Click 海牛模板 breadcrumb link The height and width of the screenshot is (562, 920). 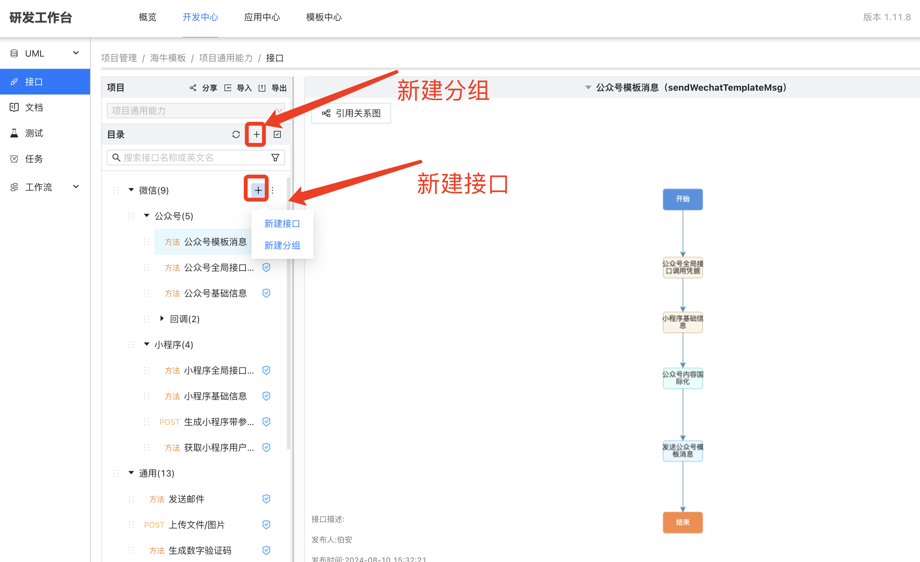tap(168, 58)
